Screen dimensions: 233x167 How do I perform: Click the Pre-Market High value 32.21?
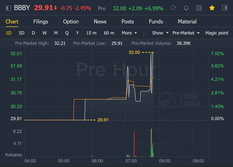(x=60, y=43)
